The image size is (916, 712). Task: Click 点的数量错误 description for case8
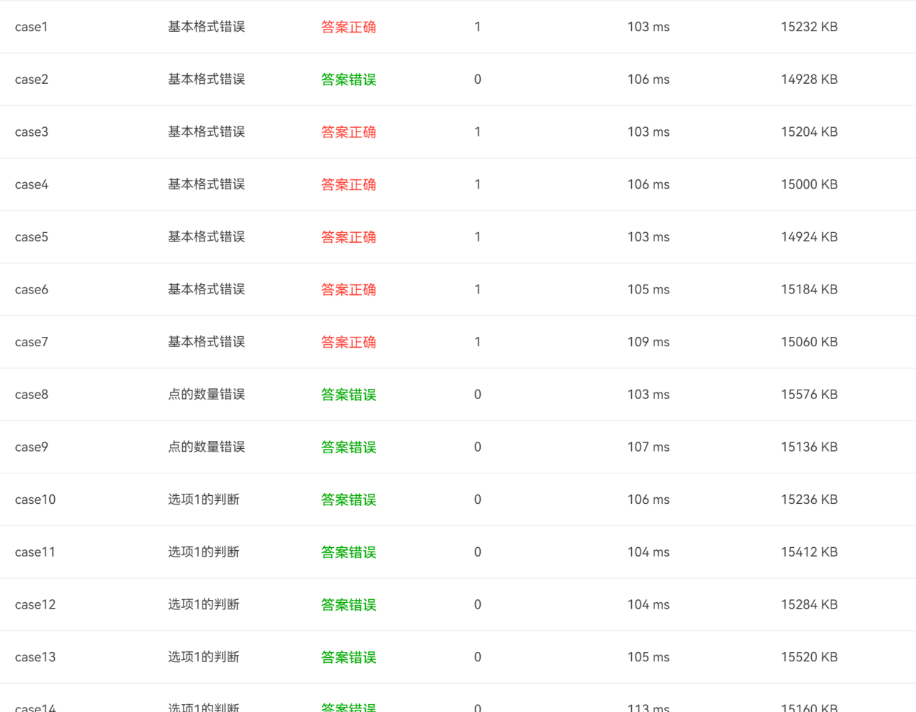click(206, 395)
